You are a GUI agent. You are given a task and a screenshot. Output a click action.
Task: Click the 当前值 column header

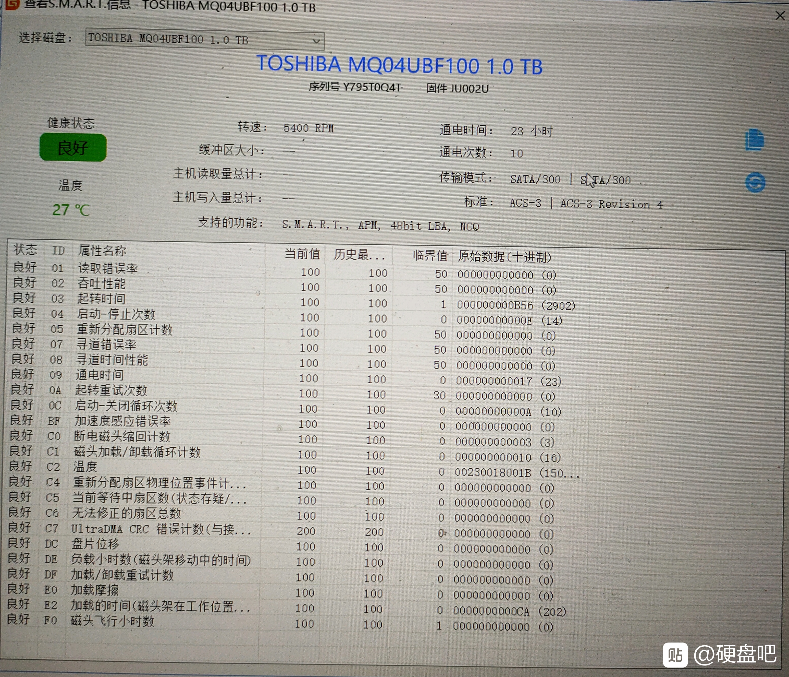302,254
